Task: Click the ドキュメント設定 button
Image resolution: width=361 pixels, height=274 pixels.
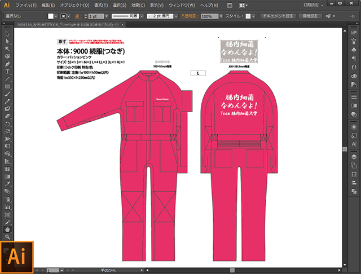Action: pyautogui.click(x=277, y=17)
